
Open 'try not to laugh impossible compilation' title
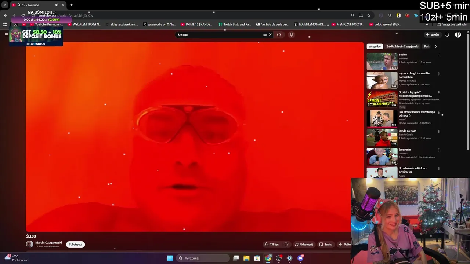[414, 75]
